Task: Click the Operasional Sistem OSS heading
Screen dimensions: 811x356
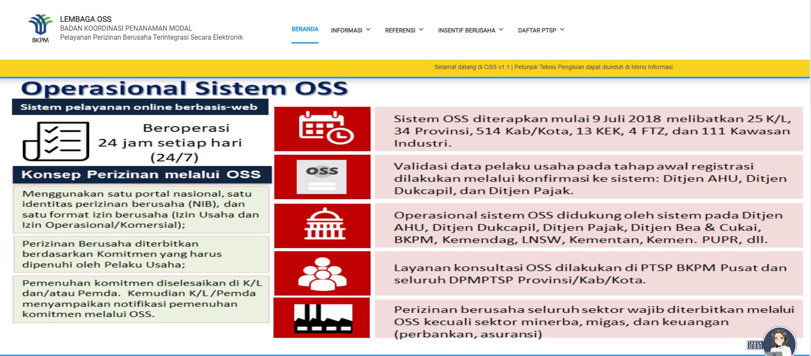Action: coord(185,88)
